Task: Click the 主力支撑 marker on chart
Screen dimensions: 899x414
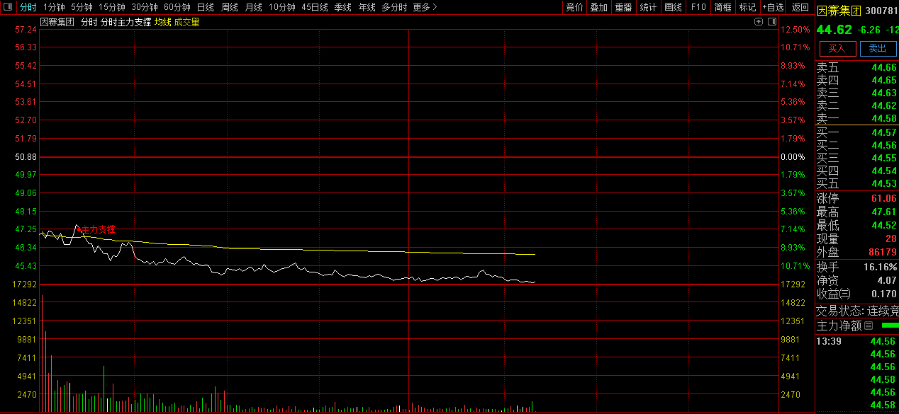Action: pos(96,229)
